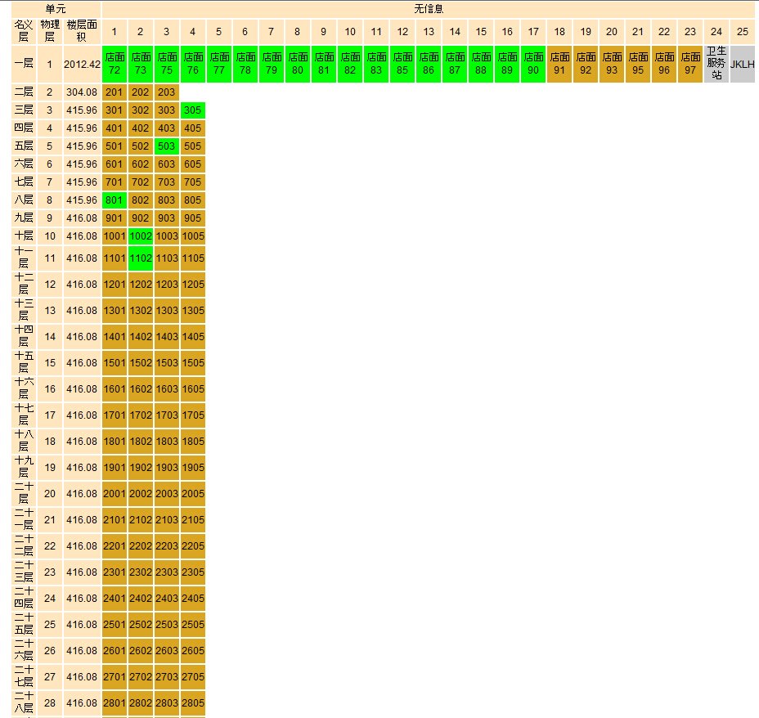Click the 店面97 cell
This screenshot has height=718, width=759.
(x=689, y=64)
